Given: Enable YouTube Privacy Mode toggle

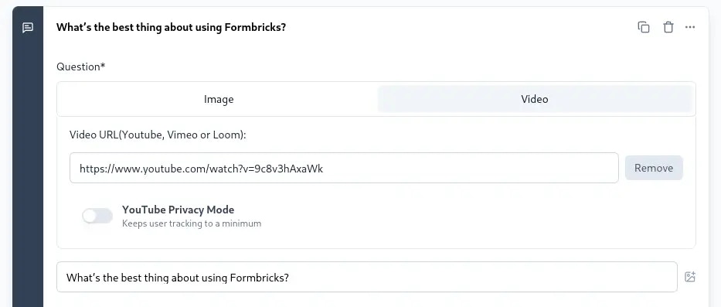Looking at the screenshot, I should pos(97,216).
